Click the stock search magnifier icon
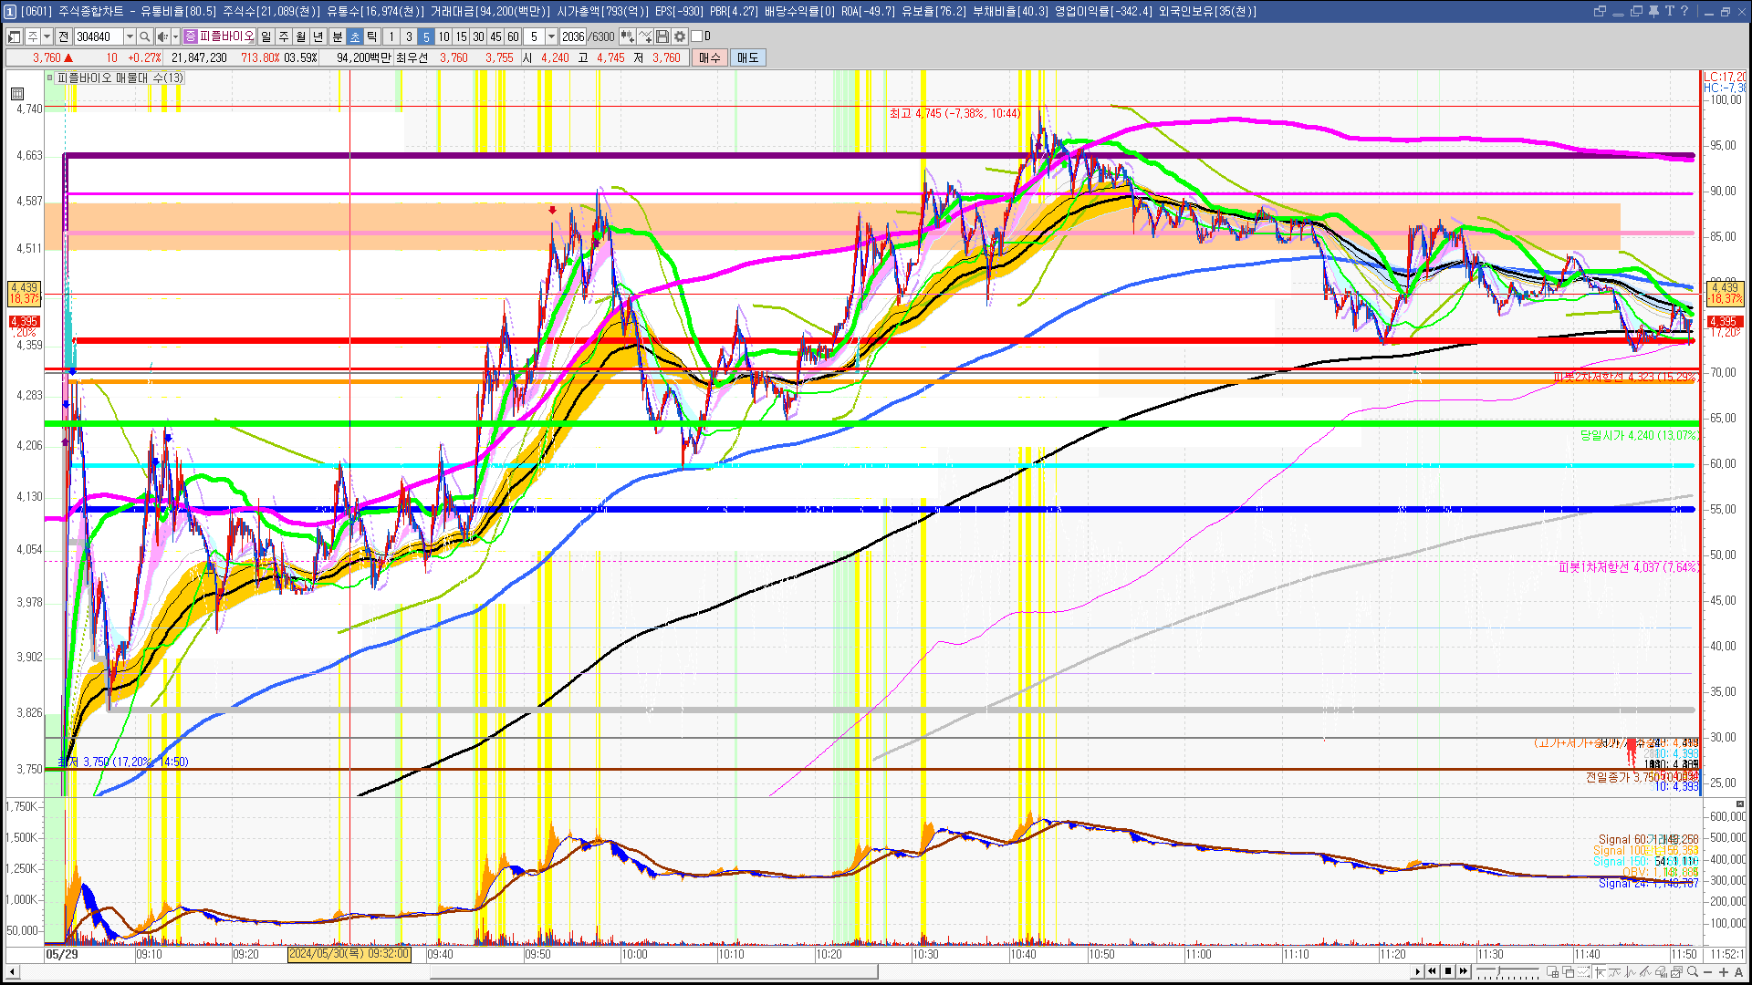The height and width of the screenshot is (985, 1752). pos(144,36)
